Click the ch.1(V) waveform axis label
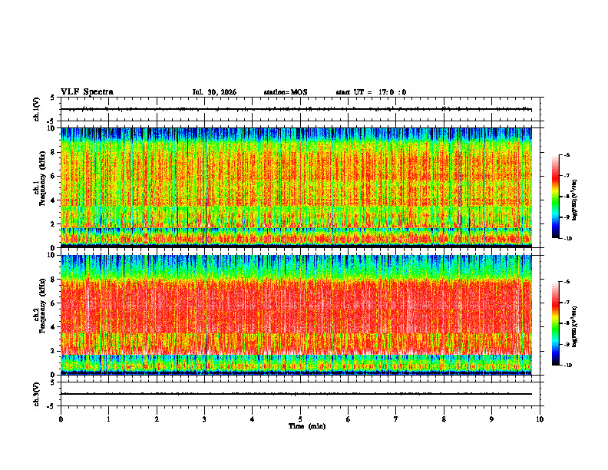 pos(37,109)
